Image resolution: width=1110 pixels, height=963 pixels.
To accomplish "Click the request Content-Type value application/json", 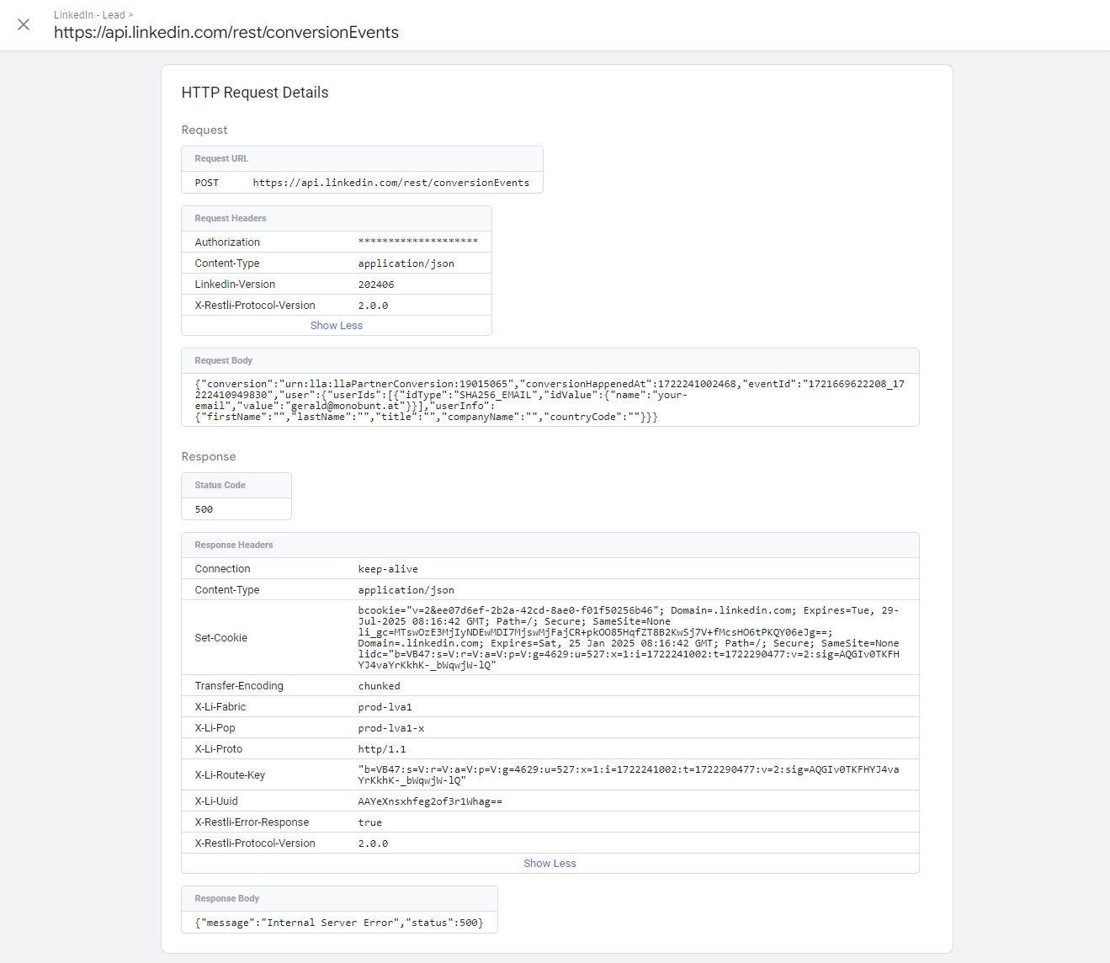I will [x=406, y=263].
